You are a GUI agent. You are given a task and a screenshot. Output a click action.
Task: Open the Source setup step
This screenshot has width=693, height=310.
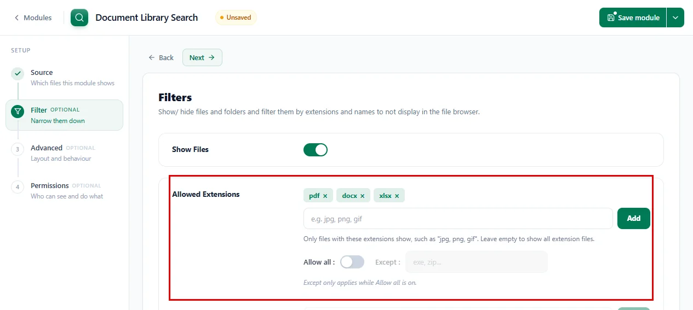pyautogui.click(x=64, y=77)
